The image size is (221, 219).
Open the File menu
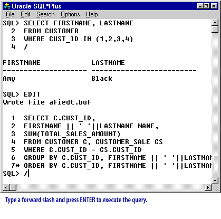tap(10, 14)
